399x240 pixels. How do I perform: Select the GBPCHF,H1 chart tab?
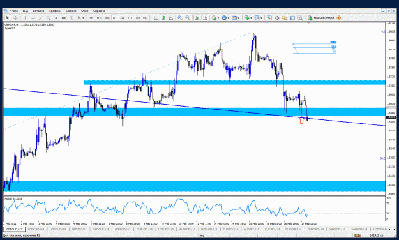point(14,229)
